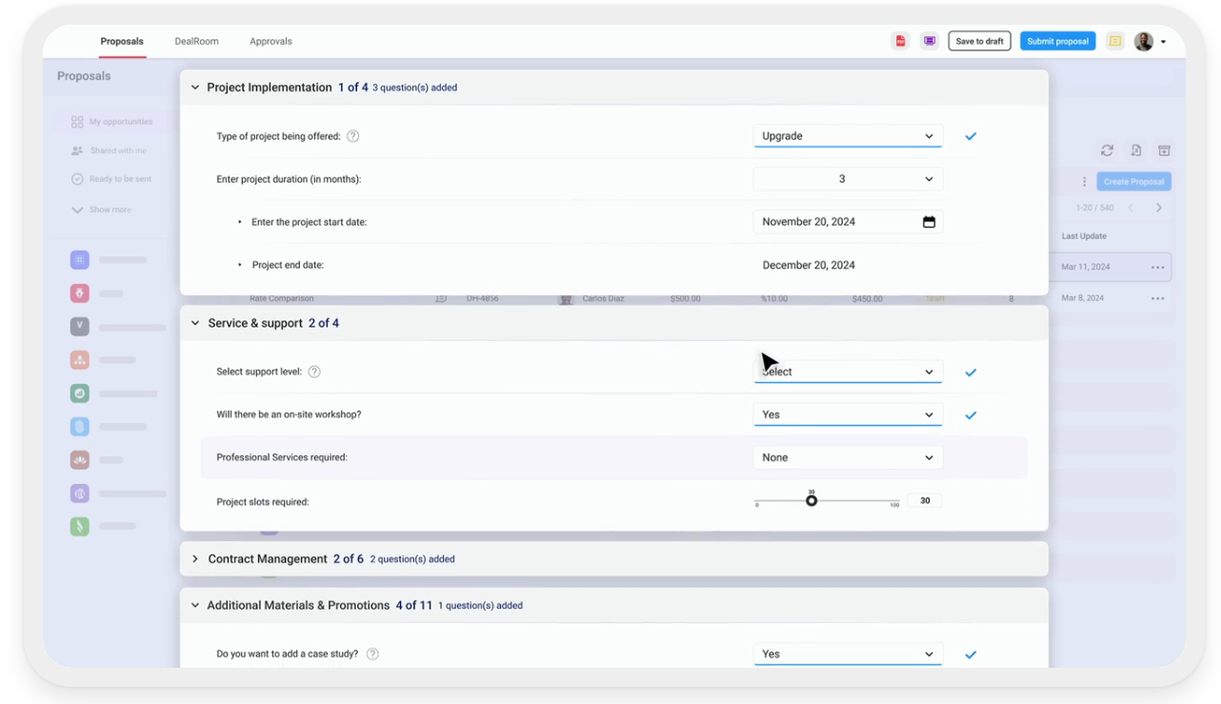This screenshot has width=1221, height=704.
Task: Click the red PDF export icon
Action: pos(900,41)
